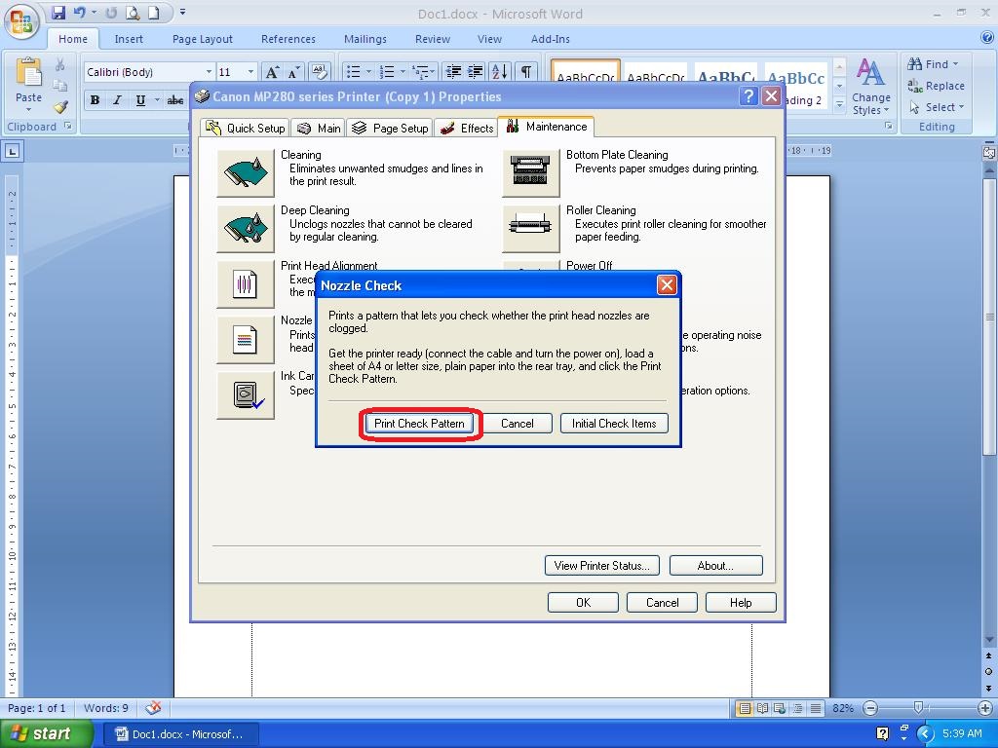Open the Insert ribbon tab

click(129, 39)
